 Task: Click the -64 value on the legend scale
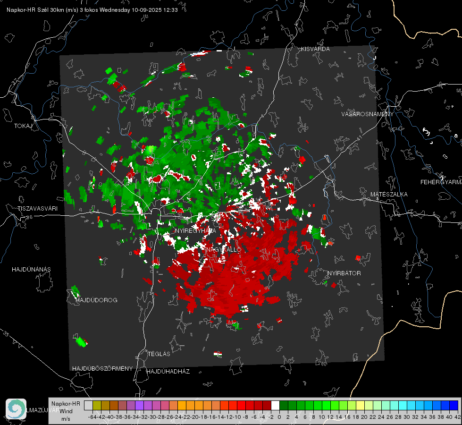pyautogui.click(x=92, y=417)
